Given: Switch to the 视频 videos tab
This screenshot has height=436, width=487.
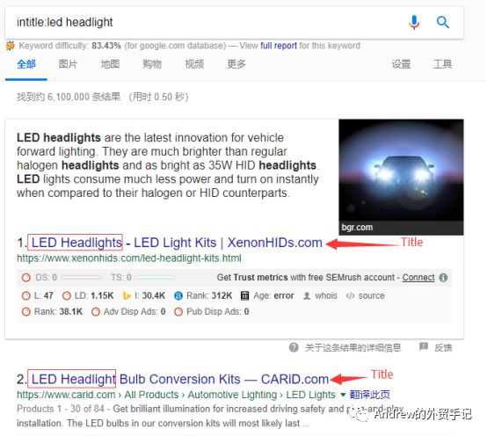Looking at the screenshot, I should [x=194, y=64].
